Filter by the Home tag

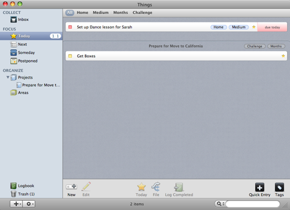(x=82, y=13)
